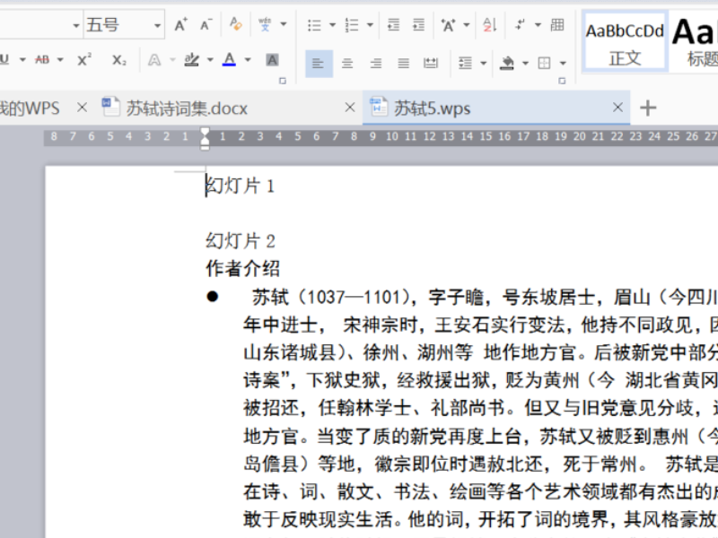Expand the line spacing dropdown arrow
The width and height of the screenshot is (718, 538).
pos(484,63)
